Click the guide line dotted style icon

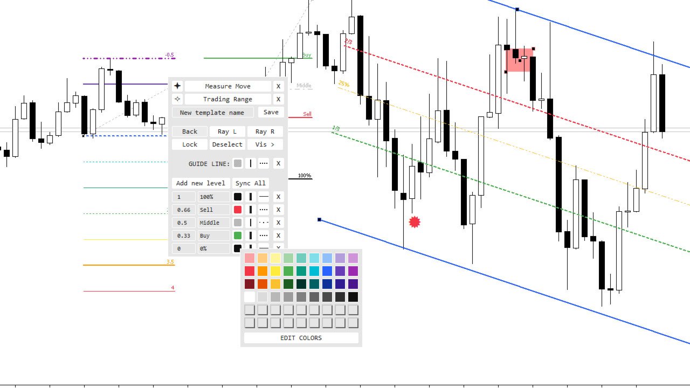point(264,163)
